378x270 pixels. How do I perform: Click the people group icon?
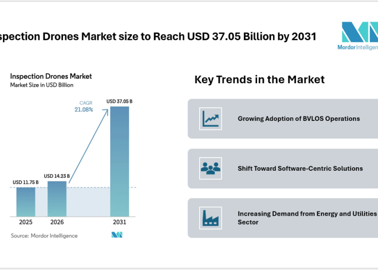[x=210, y=168]
